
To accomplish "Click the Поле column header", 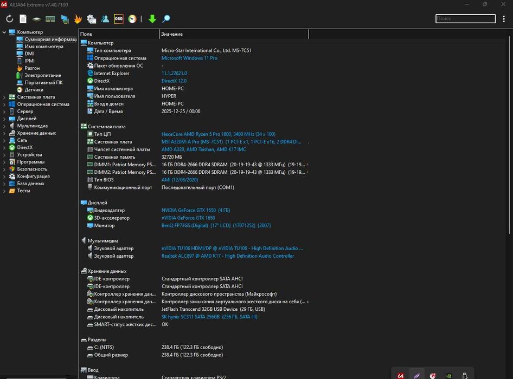I will pos(119,34).
